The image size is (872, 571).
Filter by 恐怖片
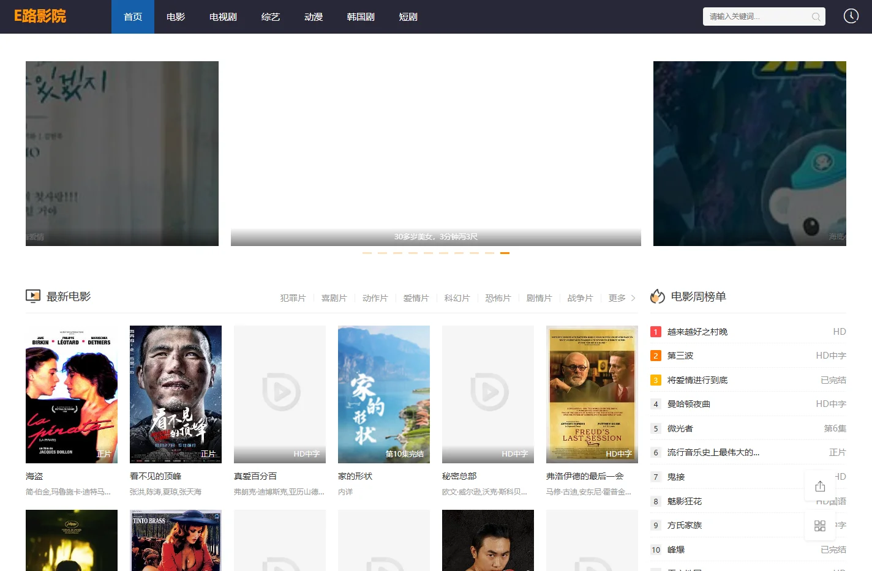click(x=498, y=298)
